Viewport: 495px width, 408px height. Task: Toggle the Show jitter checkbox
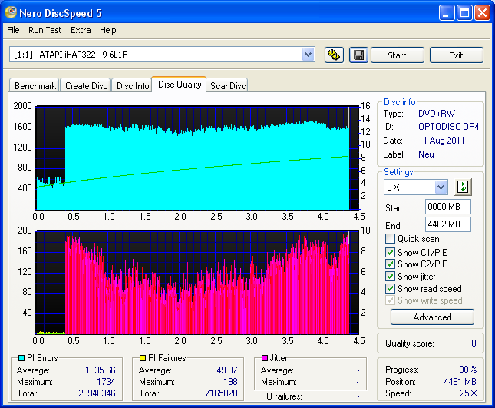[x=390, y=276]
